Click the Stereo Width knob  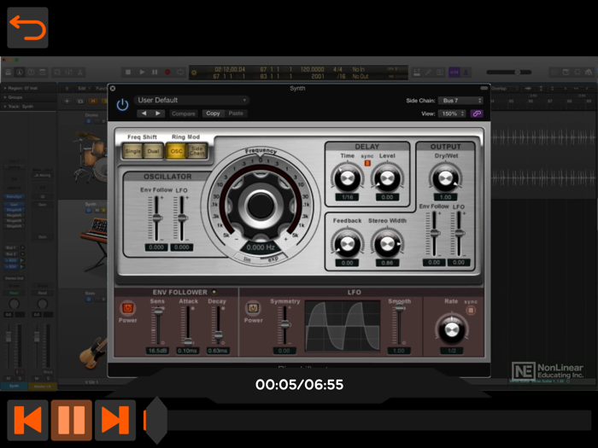tap(387, 244)
